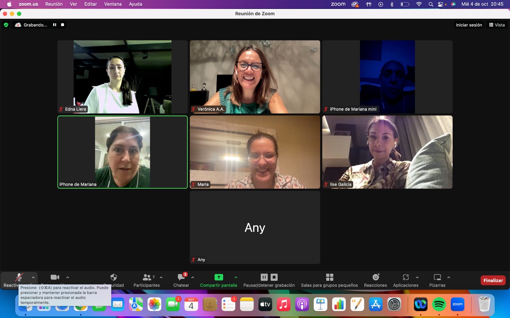Open the App Store from the Dock
The height and width of the screenshot is (318, 510).
tap(376, 305)
